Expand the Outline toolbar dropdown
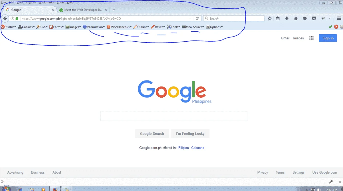Image resolution: width=343 pixels, height=191 pixels. [x=141, y=27]
